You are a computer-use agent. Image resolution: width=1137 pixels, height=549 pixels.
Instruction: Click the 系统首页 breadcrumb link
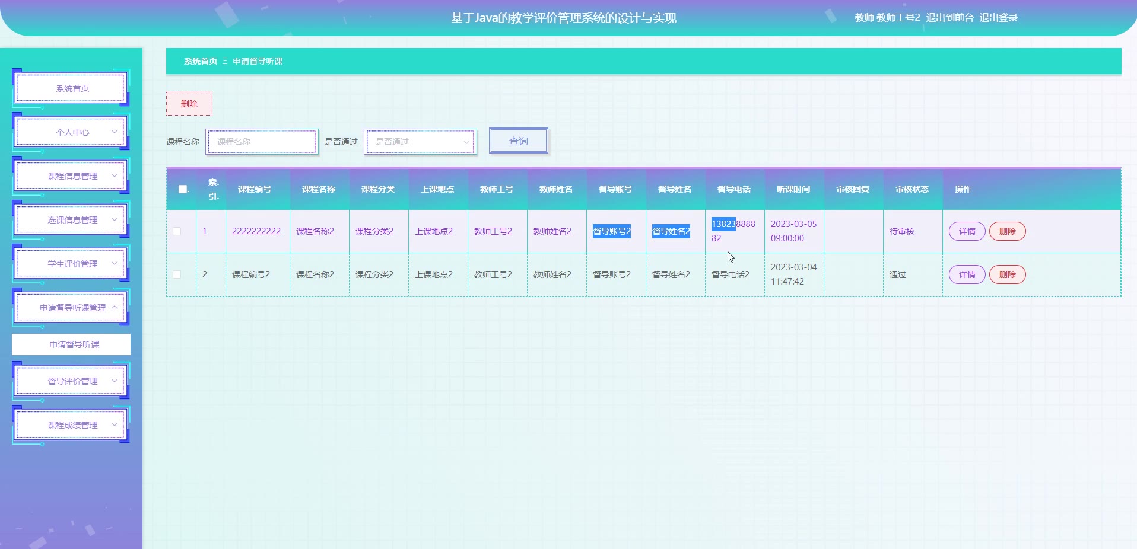(x=201, y=61)
